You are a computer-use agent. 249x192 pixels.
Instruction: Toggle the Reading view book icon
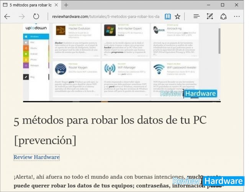click(168, 16)
